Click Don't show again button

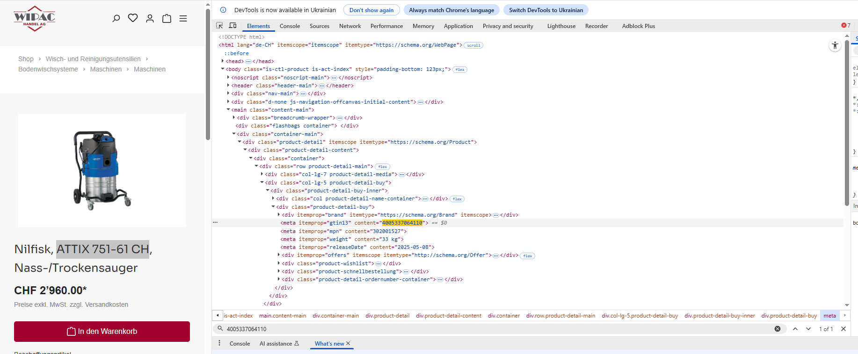point(371,10)
